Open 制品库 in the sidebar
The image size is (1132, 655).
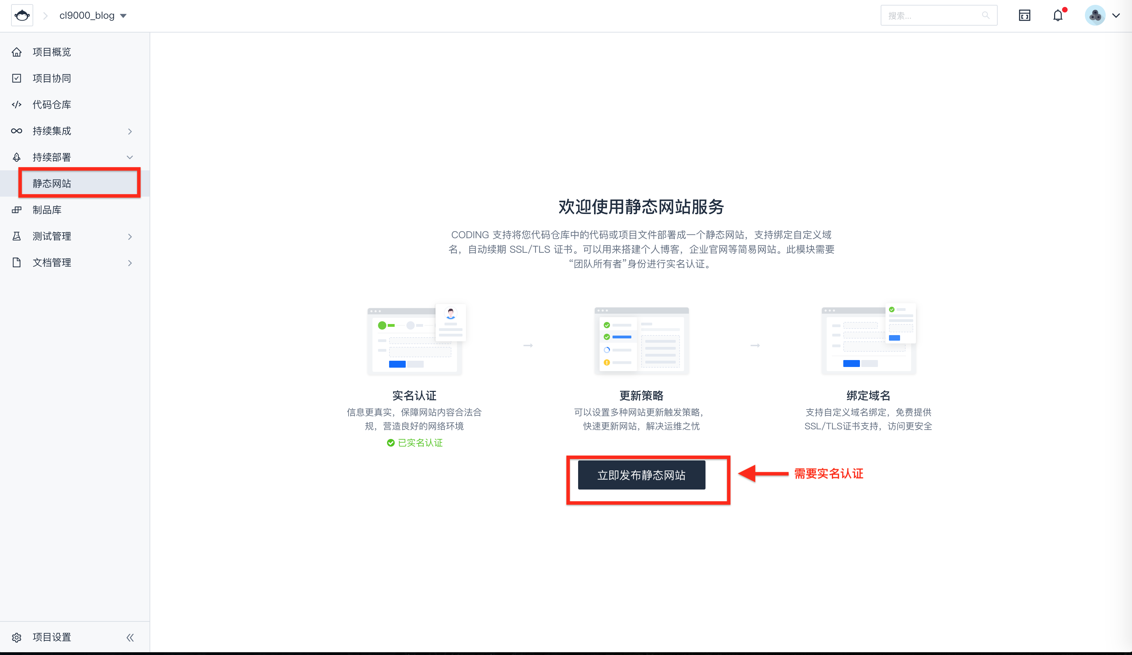point(47,210)
